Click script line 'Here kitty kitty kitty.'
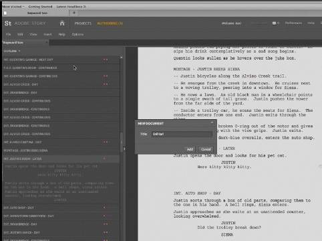This screenshot has height=241, width=322. tap(224, 167)
